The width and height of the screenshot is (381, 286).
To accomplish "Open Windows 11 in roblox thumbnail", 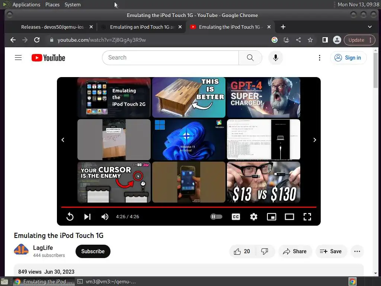I will [x=189, y=140].
